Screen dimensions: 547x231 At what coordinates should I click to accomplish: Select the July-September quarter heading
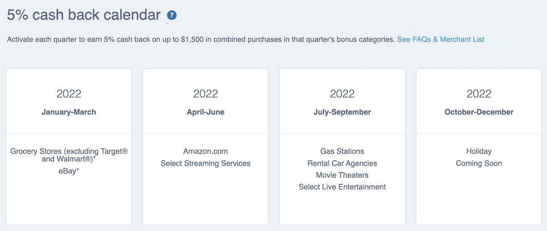tap(342, 112)
